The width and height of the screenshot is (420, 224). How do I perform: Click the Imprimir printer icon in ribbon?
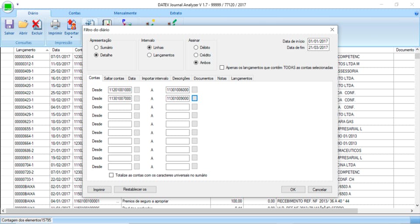[x=55, y=25]
